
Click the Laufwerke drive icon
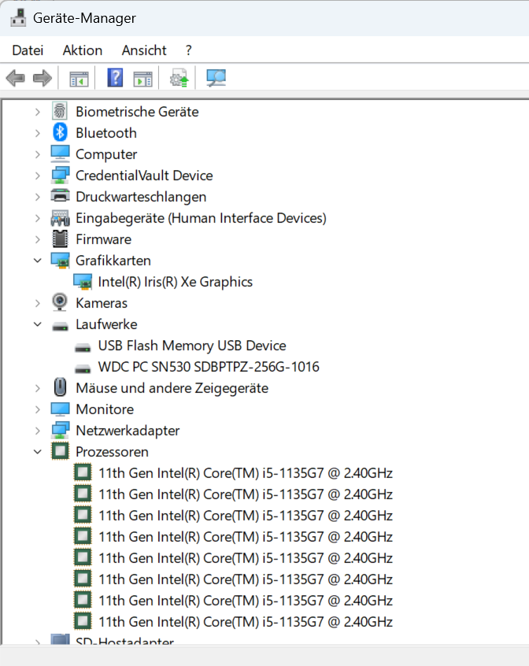click(60, 326)
